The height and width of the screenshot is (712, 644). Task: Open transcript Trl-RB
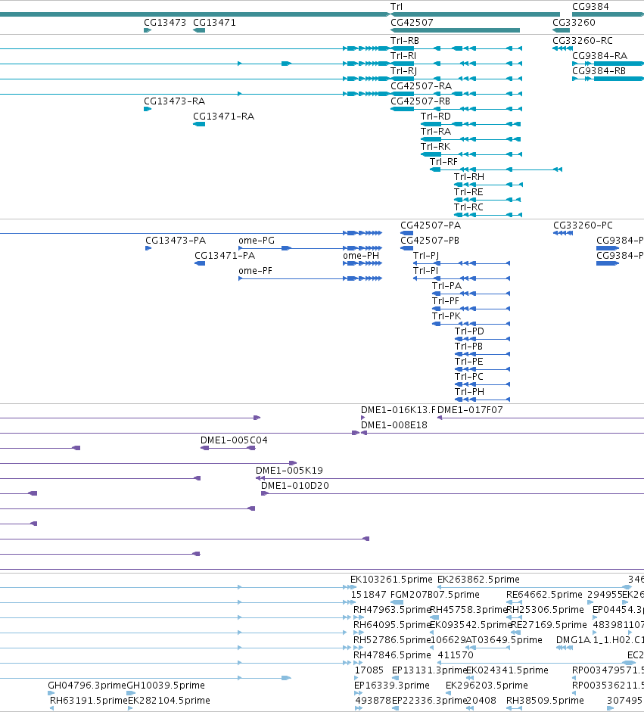coord(405,40)
